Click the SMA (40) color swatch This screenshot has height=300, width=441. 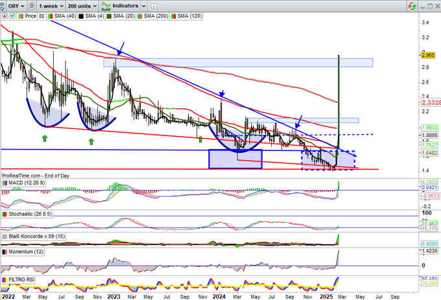(51, 16)
